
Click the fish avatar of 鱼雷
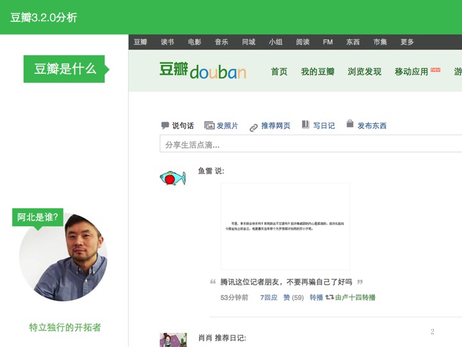tap(173, 178)
